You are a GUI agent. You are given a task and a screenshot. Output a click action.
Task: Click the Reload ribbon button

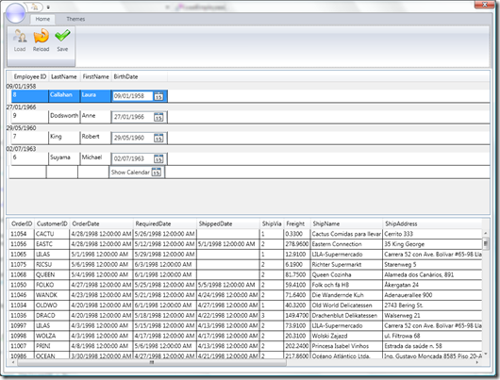click(42, 41)
